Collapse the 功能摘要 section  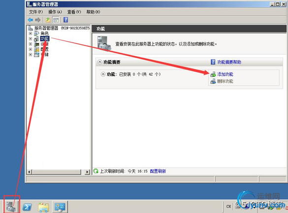pyautogui.click(x=99, y=62)
